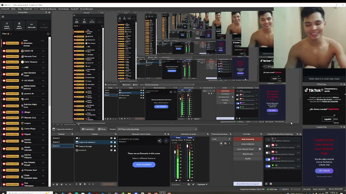Open more options for the Twitch destination
The height and width of the screenshot is (194, 346).
point(298,160)
